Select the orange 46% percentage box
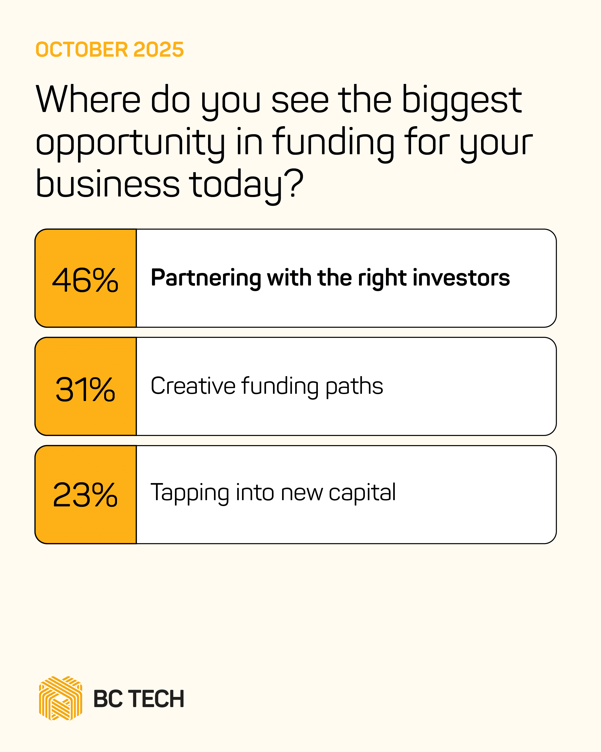 point(85,278)
